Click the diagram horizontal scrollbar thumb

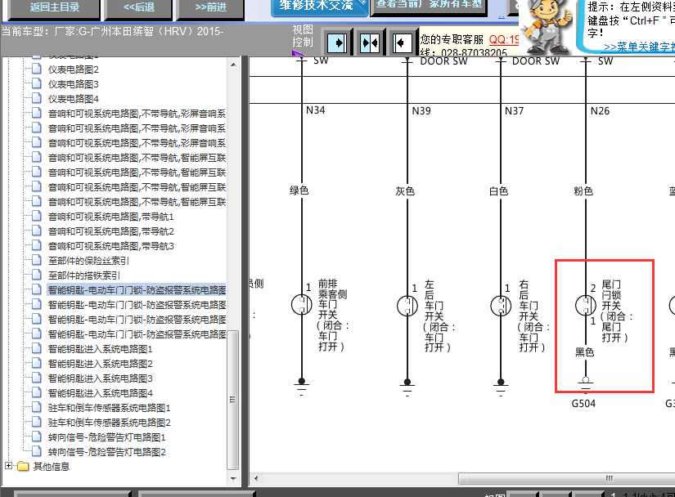tap(566, 478)
